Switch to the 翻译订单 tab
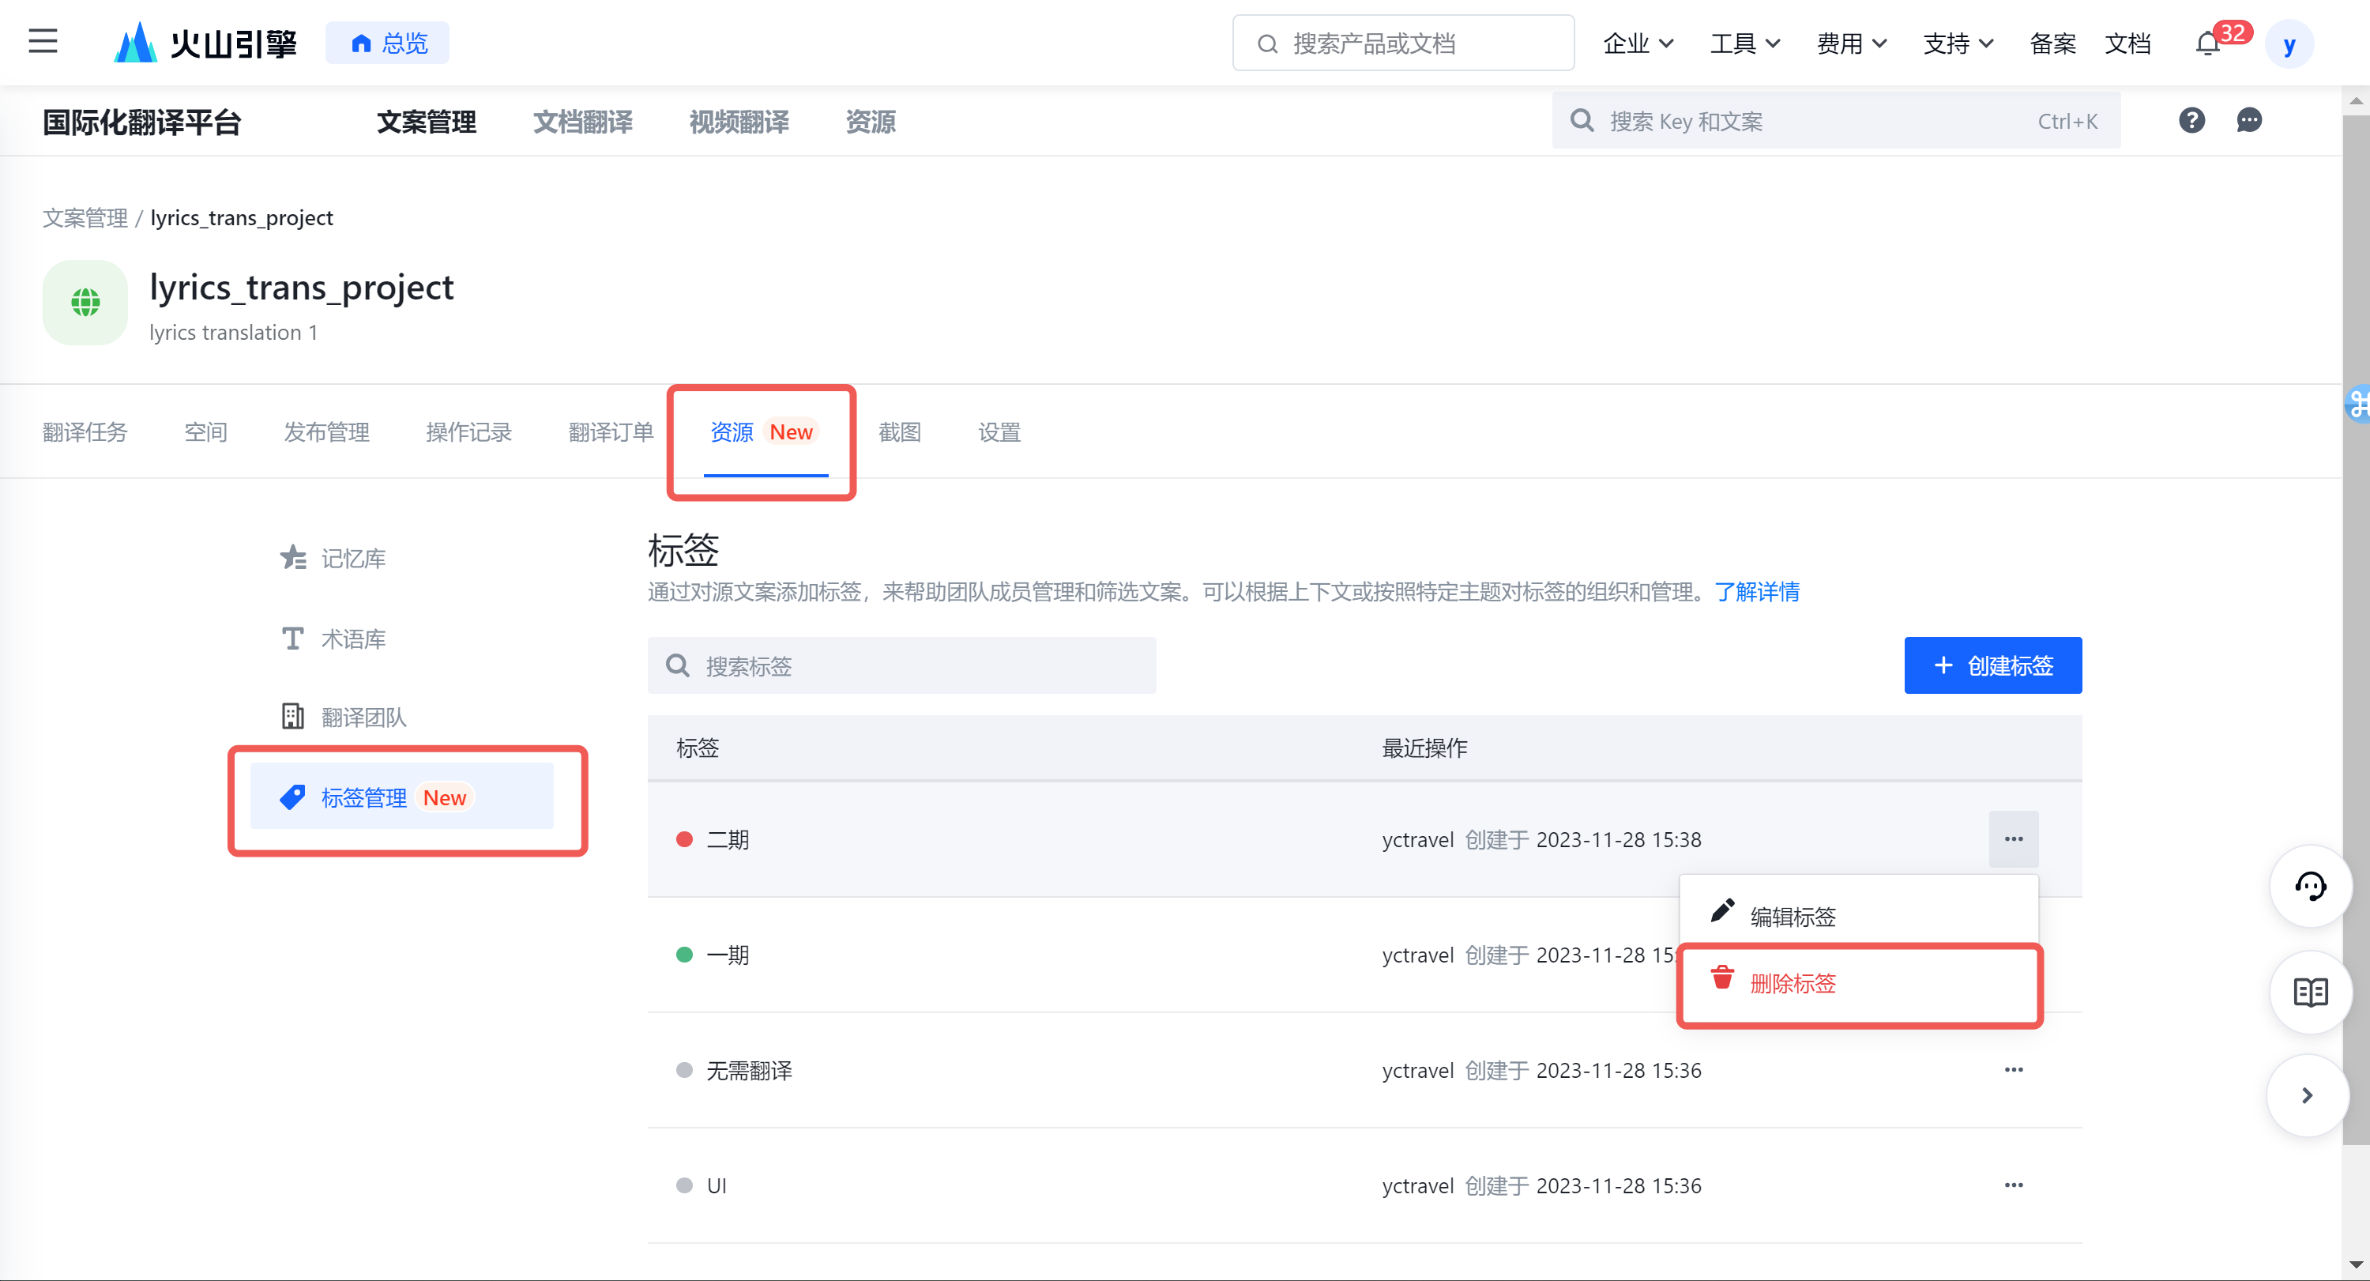This screenshot has height=1281, width=2370. click(610, 431)
